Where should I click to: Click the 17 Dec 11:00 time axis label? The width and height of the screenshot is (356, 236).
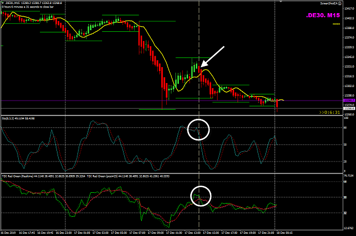pos(174,233)
